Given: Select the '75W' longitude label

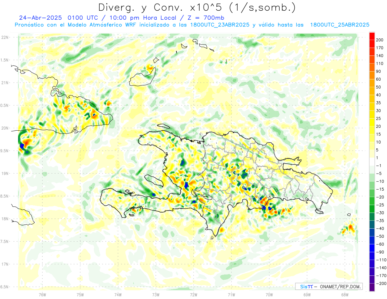Looking at the screenshot, I should (x=80, y=294).
